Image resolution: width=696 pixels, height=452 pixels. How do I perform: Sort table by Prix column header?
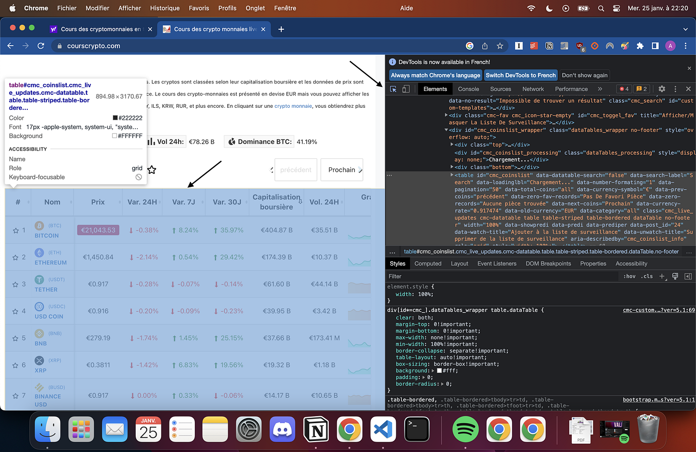(98, 202)
